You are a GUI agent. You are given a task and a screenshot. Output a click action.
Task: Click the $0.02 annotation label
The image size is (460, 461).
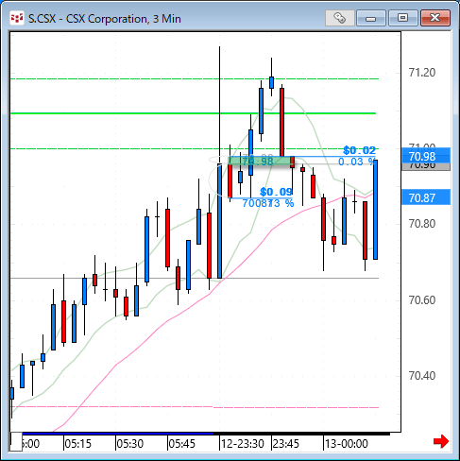(359, 150)
